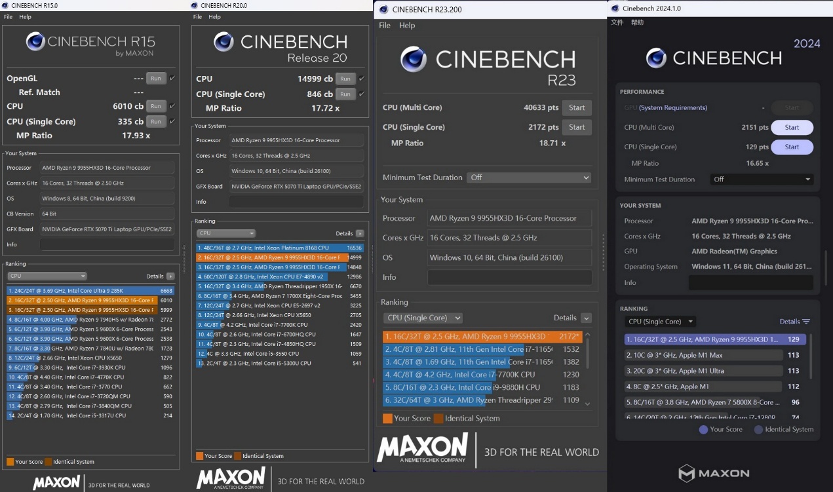This screenshot has height=492, width=833.
Task: Click the Info field in Cinebench R15
Action: click(x=107, y=244)
